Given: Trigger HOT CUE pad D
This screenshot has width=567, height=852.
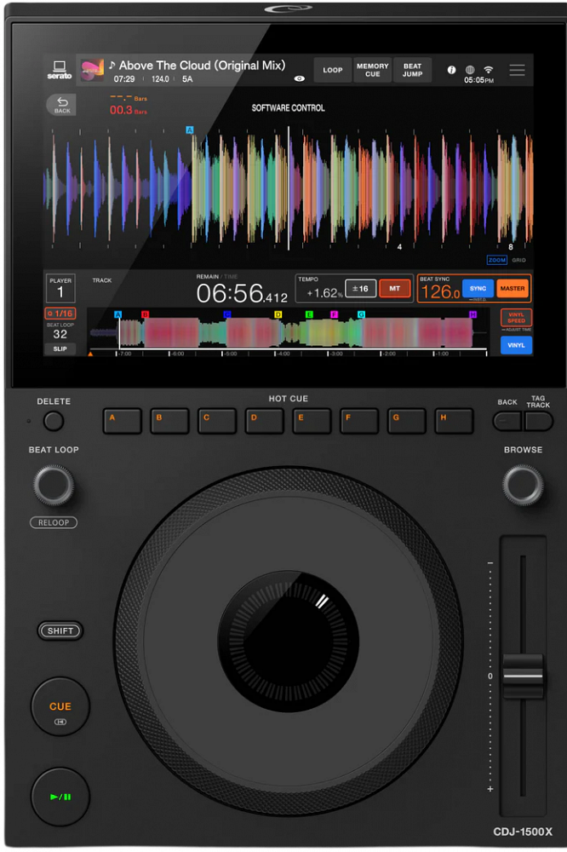Looking at the screenshot, I should click(264, 421).
